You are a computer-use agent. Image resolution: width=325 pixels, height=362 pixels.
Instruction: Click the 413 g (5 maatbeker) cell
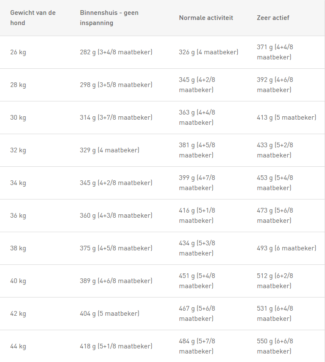point(286,118)
